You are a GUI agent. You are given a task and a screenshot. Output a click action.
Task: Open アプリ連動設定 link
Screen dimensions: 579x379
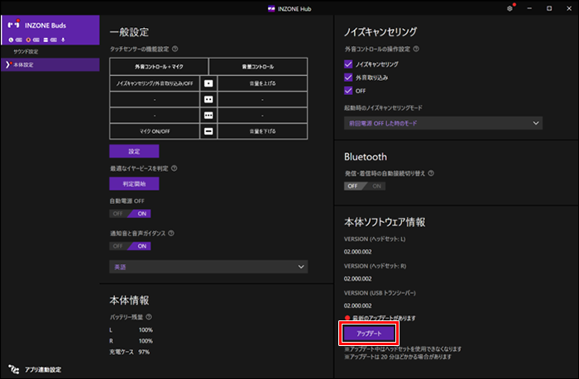tap(43, 369)
